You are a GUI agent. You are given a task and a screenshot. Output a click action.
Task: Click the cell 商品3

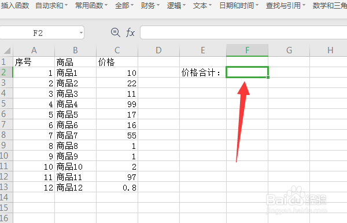pyautogui.click(x=75, y=93)
